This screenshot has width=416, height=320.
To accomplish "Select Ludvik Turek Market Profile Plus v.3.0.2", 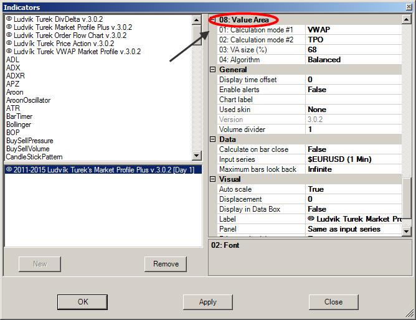I will click(x=69, y=27).
